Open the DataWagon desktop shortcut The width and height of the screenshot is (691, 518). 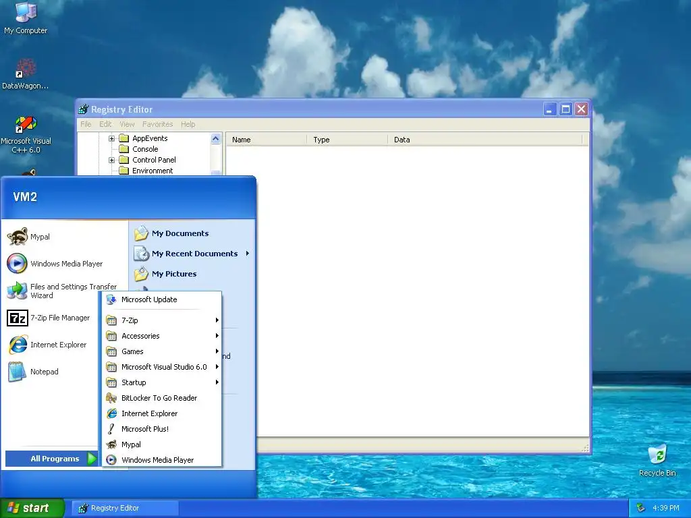25,74
